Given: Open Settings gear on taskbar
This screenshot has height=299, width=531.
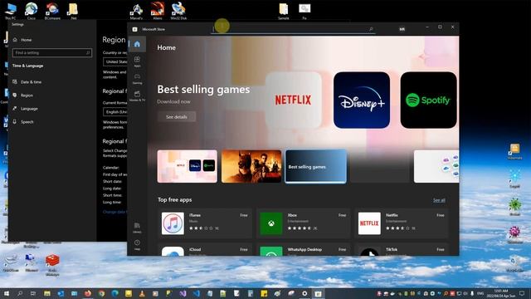Looking at the screenshot, I should click(x=304, y=293).
